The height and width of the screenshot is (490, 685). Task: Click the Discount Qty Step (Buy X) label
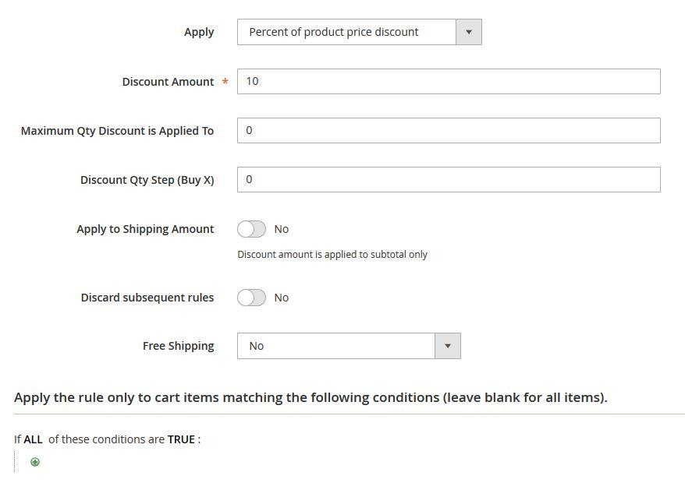[147, 180]
